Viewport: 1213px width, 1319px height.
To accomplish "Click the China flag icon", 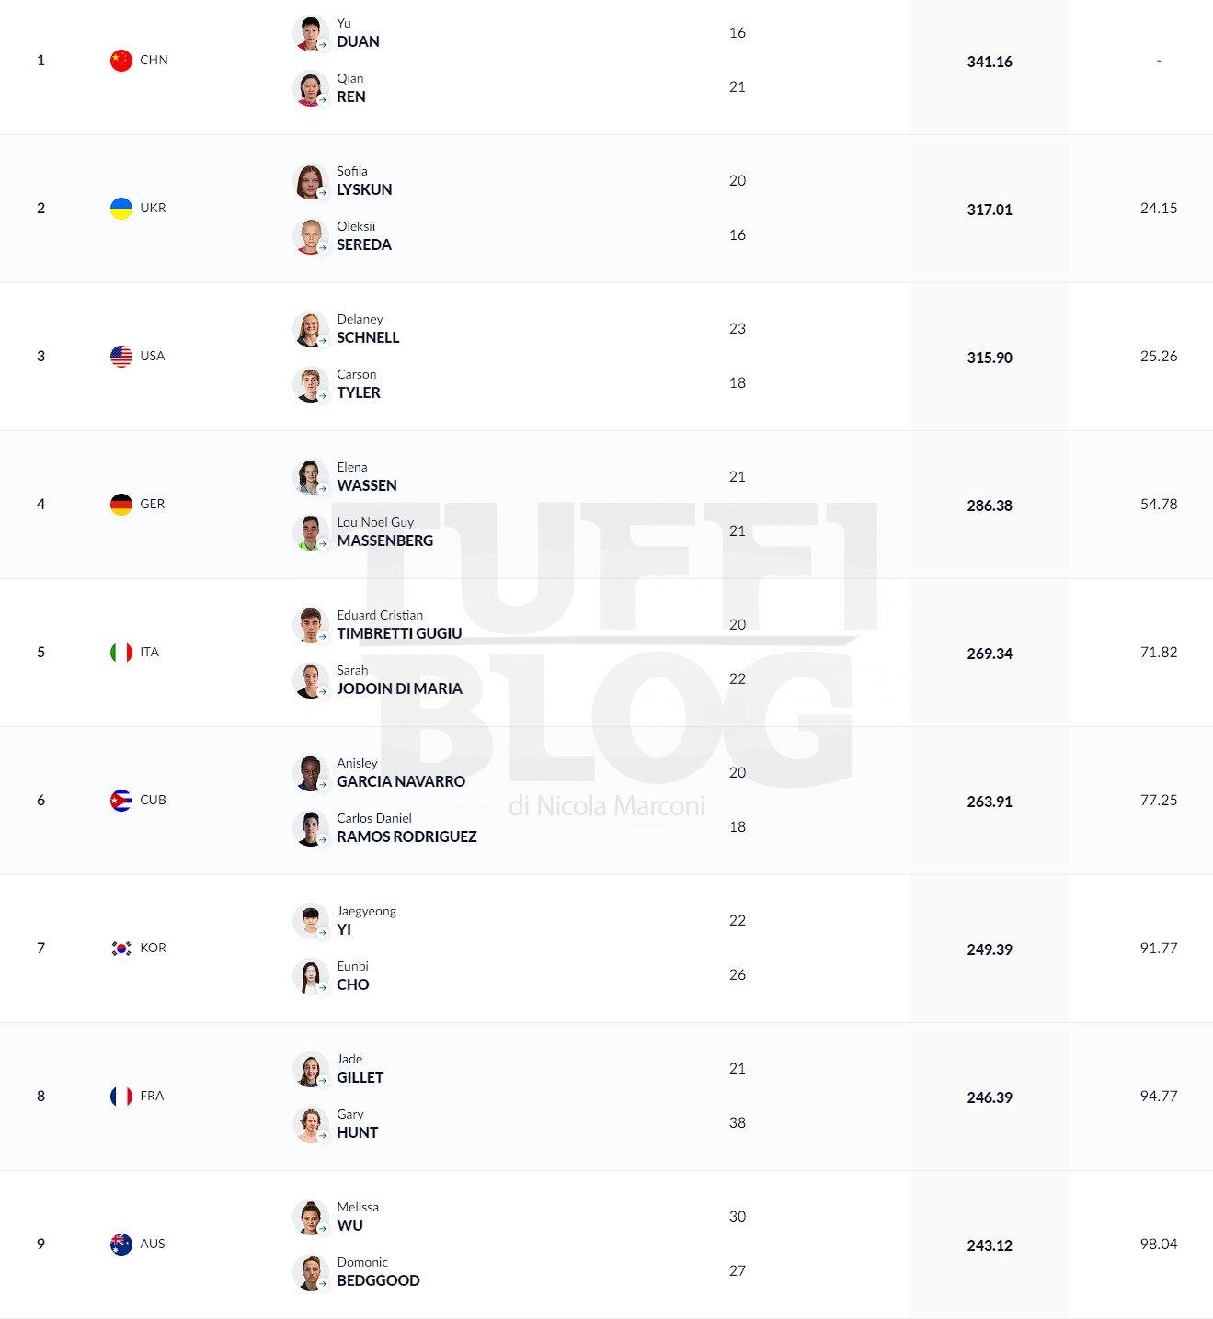I will pyautogui.click(x=121, y=61).
